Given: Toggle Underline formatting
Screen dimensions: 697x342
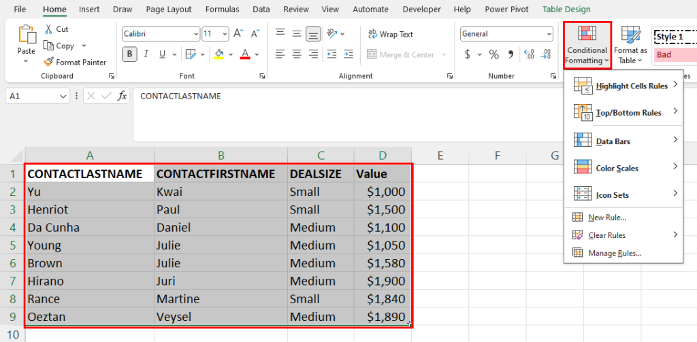Looking at the screenshot, I should pos(162,54).
